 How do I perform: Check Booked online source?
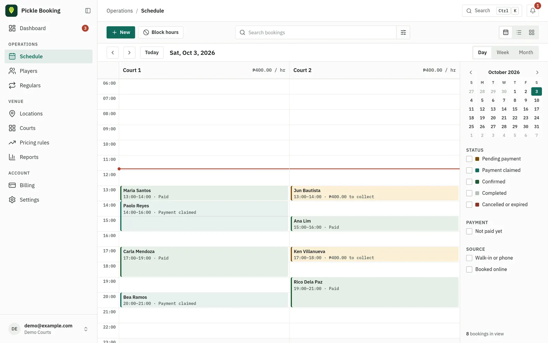(469, 269)
